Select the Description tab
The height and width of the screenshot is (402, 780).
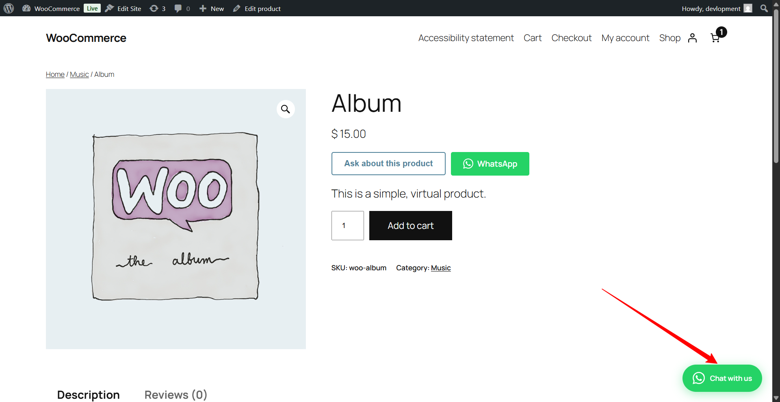pos(88,395)
